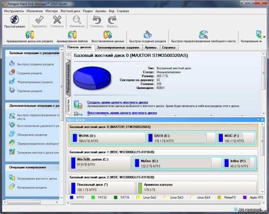Select Перераспределение свободного места in sidebar
Screen dimensions: 269x214
pyautogui.click(x=34, y=144)
